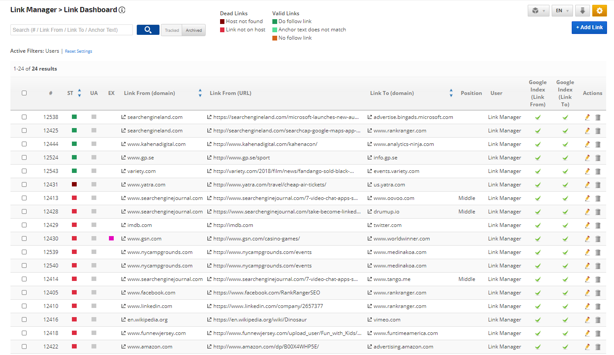Edit link 12538 with the pencil icon
This screenshot has height=355, width=614.
point(587,117)
